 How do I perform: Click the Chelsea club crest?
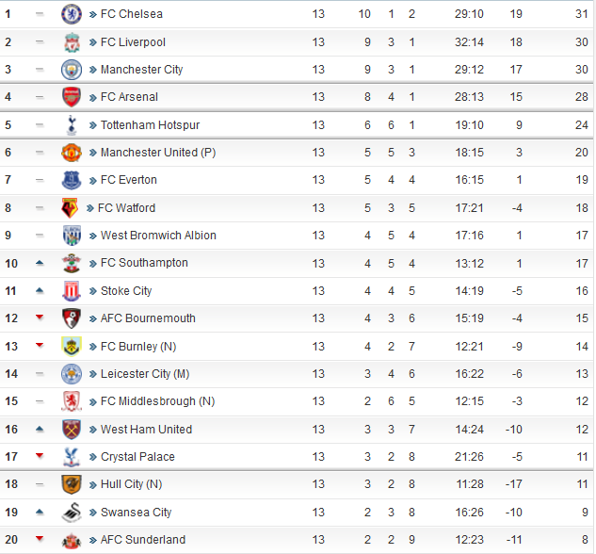tap(72, 14)
